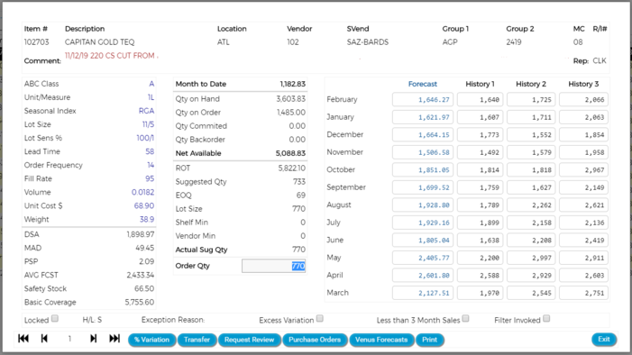Image resolution: width=632 pixels, height=355 pixels.
Task: Print this item detail
Action: pos(430,340)
